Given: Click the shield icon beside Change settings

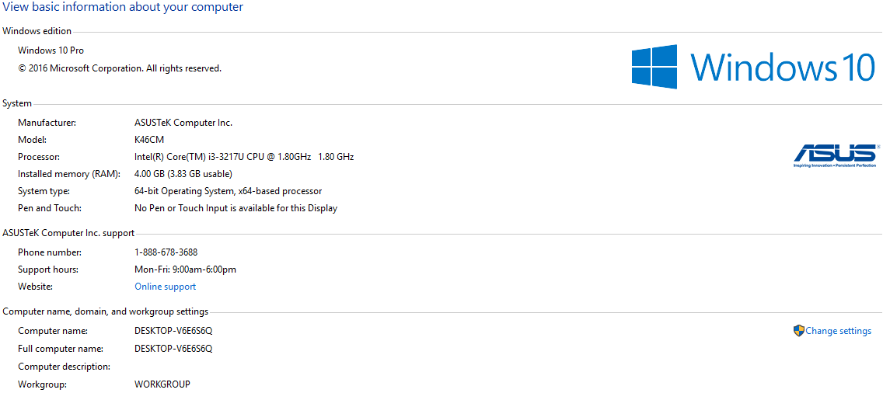Looking at the screenshot, I should [x=798, y=331].
